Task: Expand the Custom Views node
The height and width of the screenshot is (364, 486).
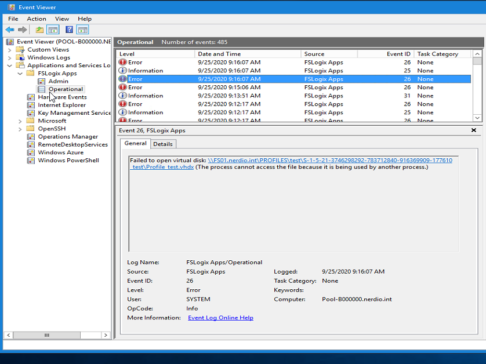Action: [x=10, y=50]
